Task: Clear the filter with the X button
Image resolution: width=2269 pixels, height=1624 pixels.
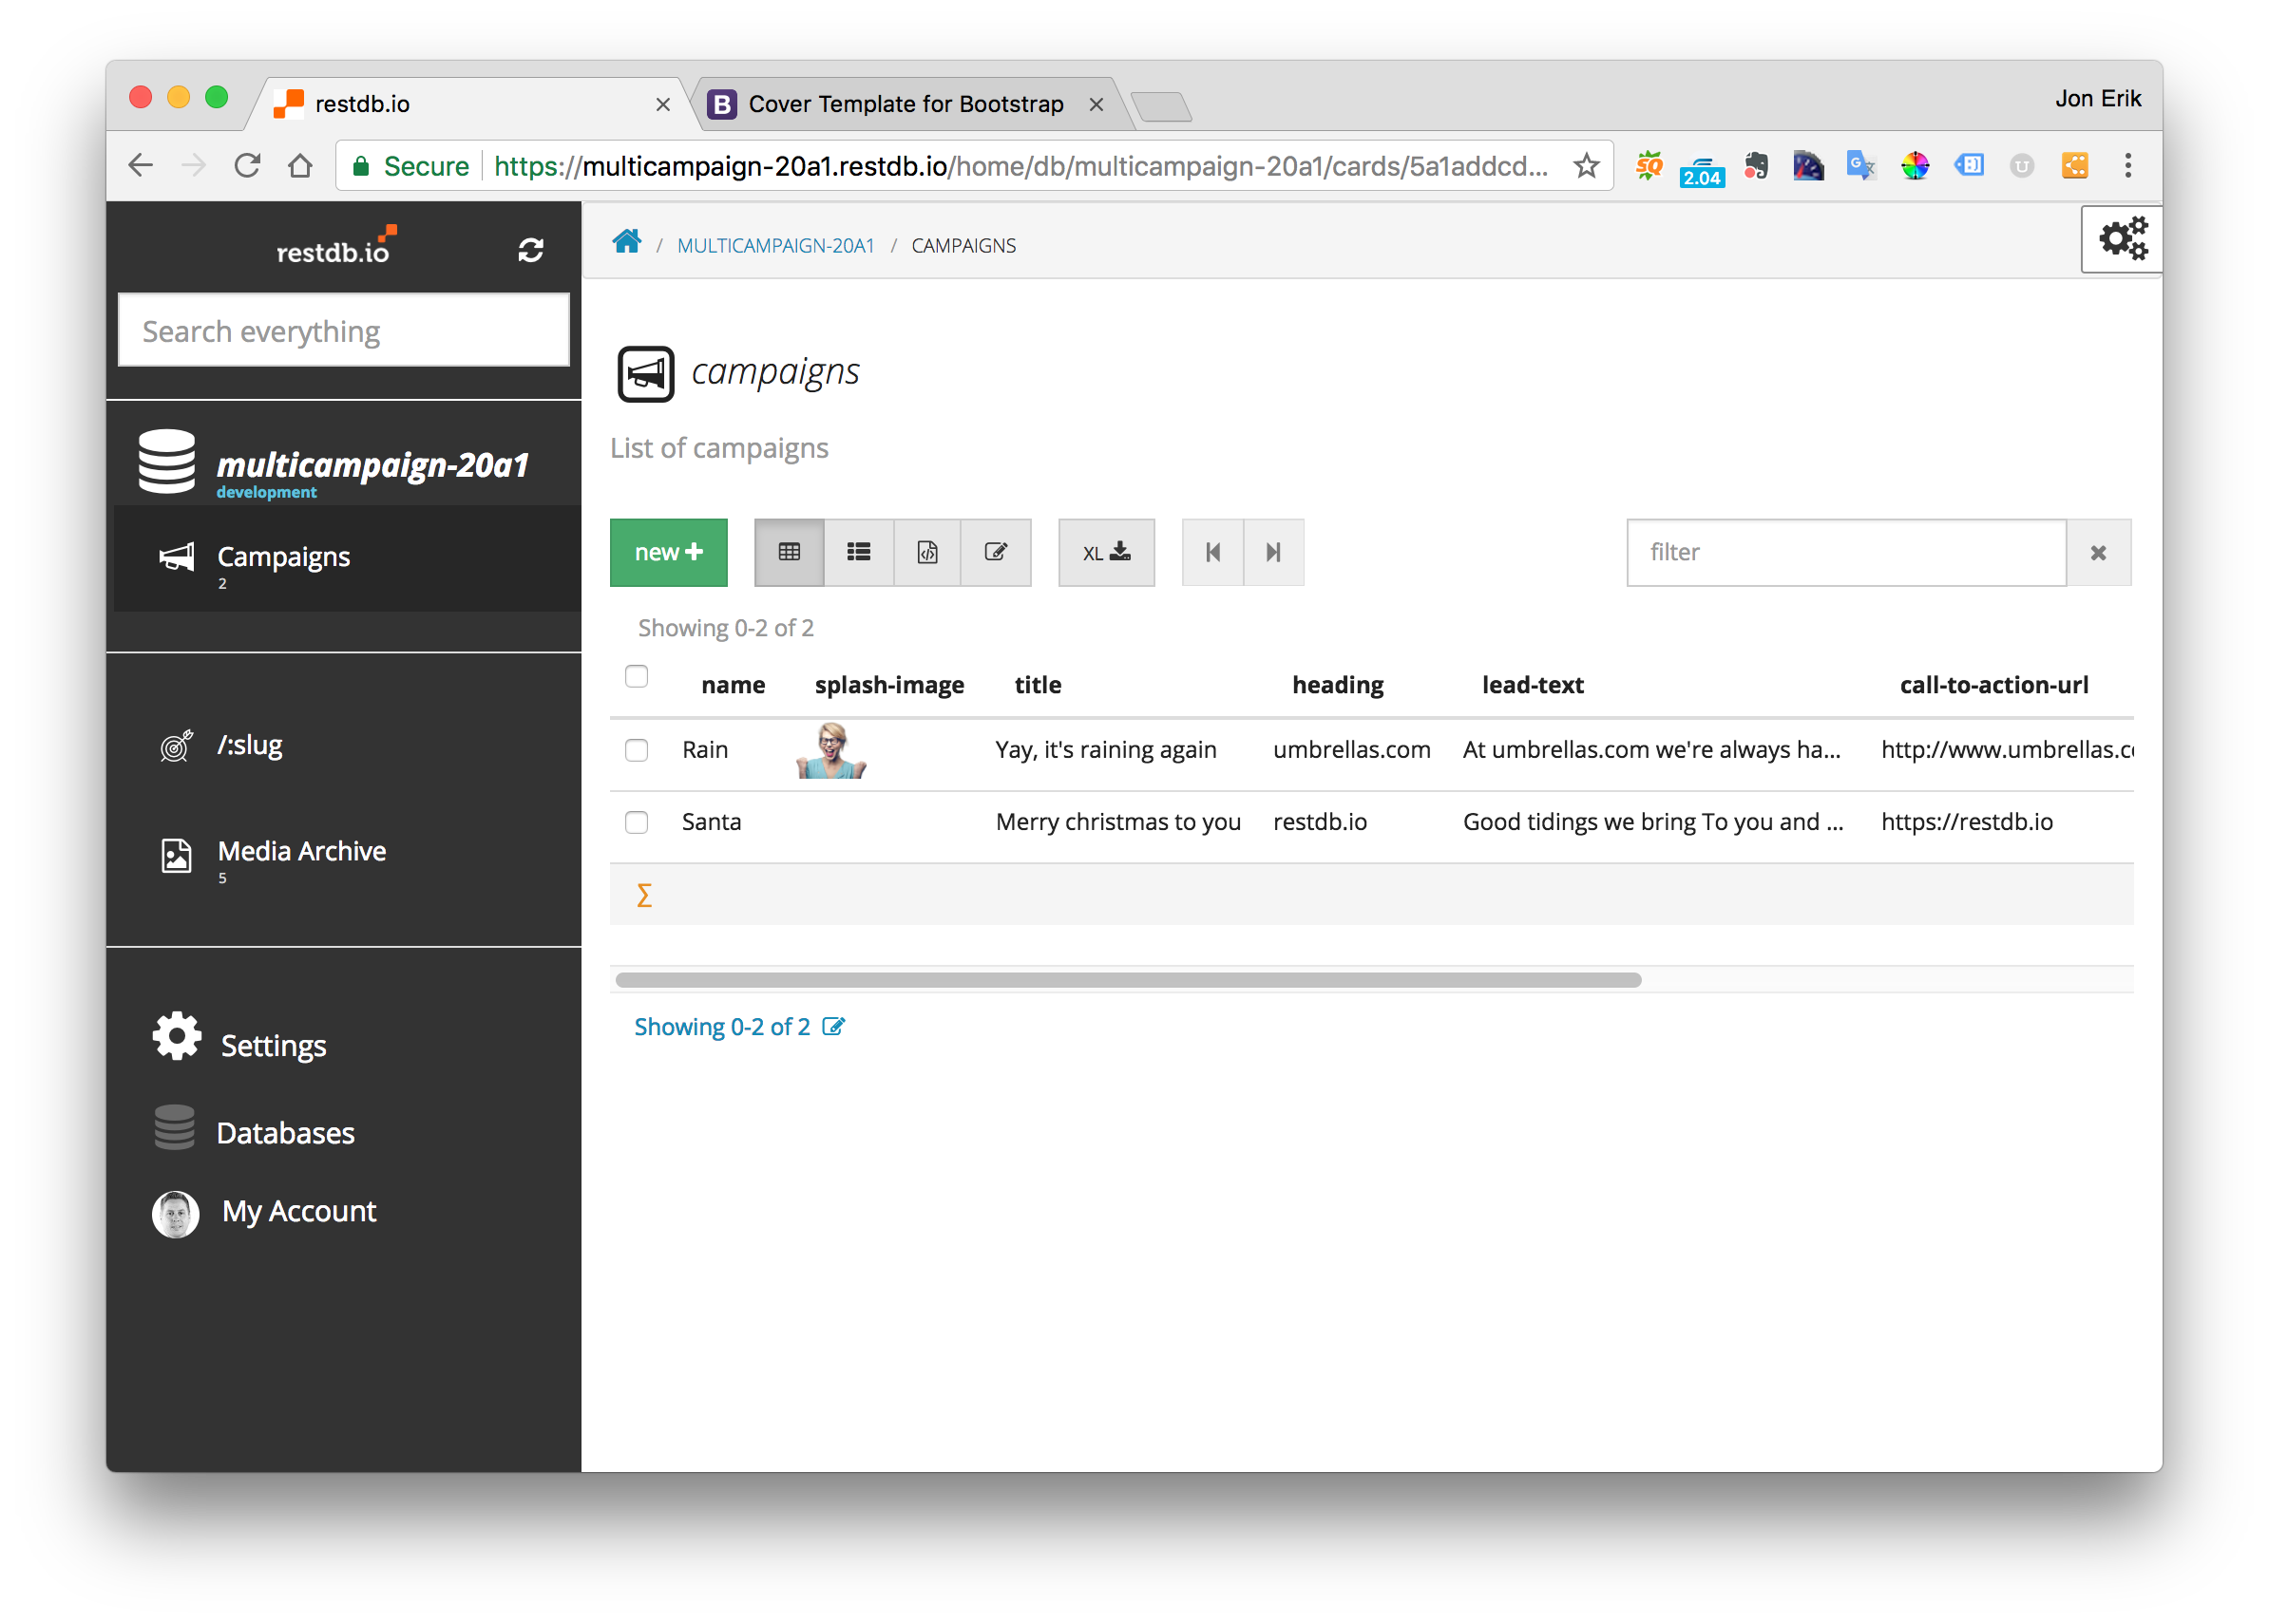Action: pos(2098,552)
